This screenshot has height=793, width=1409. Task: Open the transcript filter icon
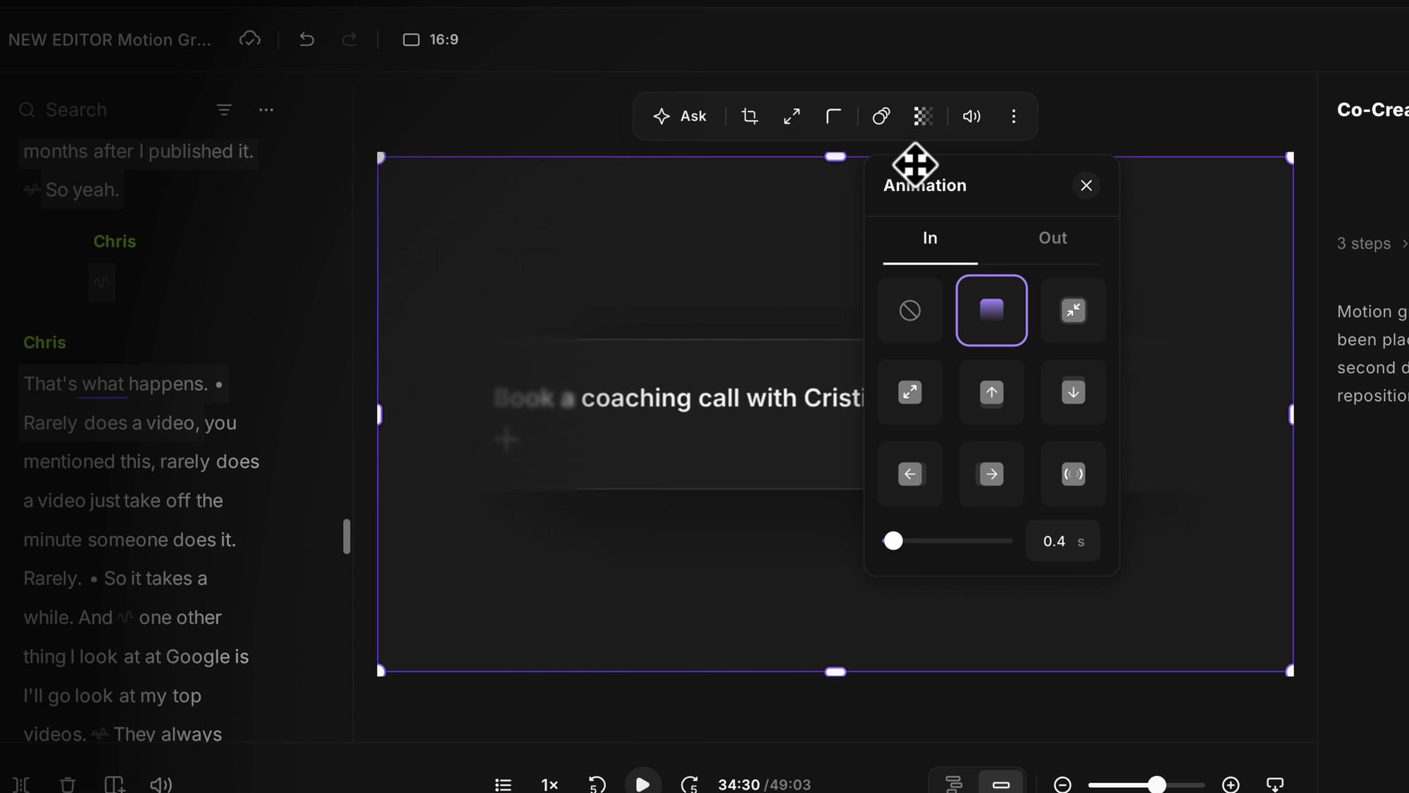(224, 110)
